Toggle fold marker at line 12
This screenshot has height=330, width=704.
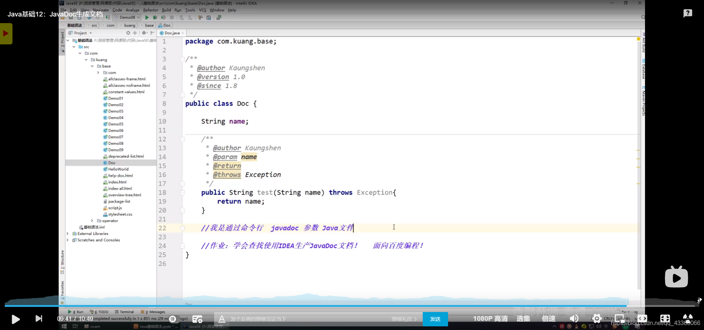click(182, 139)
